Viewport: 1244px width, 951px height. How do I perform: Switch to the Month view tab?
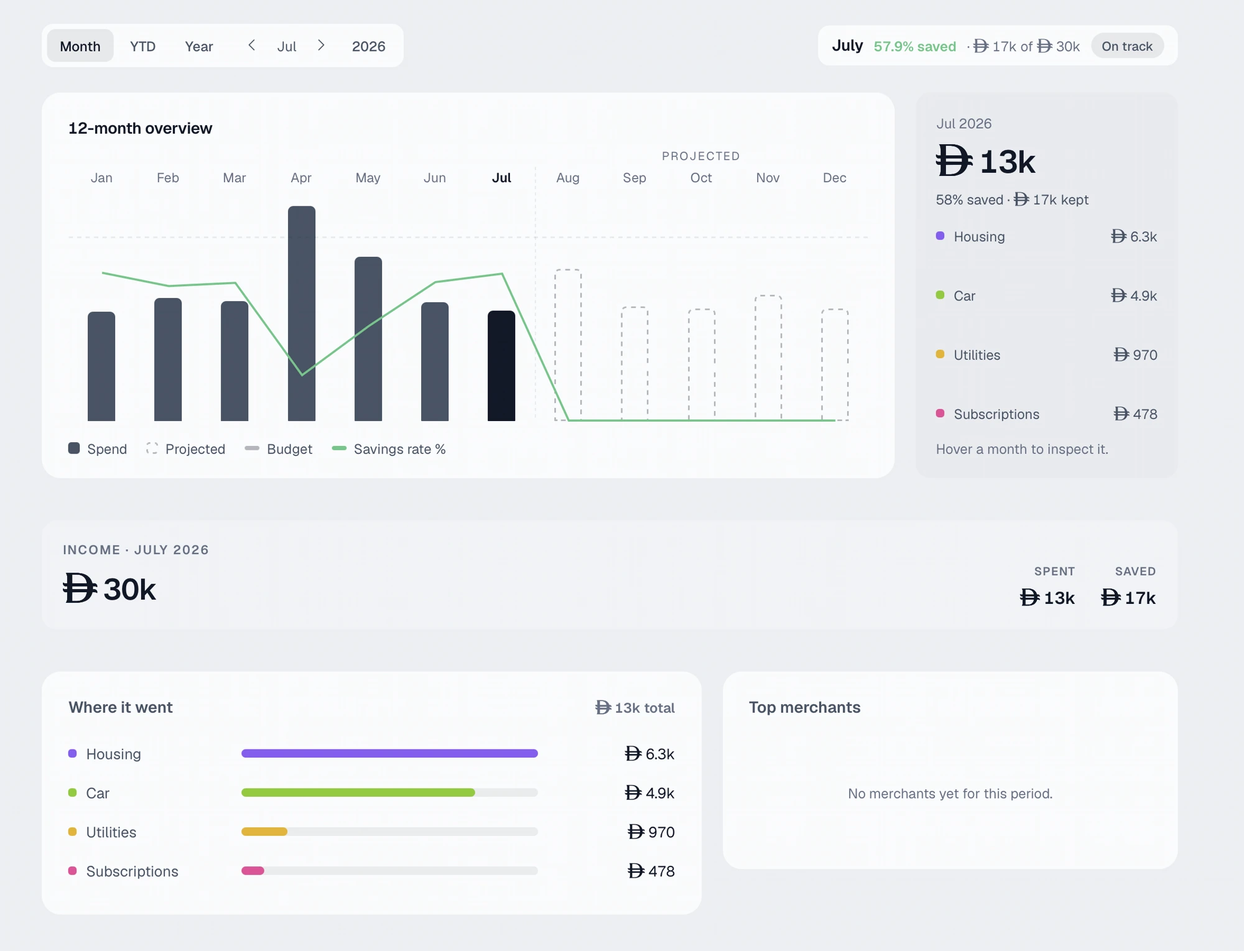click(80, 46)
